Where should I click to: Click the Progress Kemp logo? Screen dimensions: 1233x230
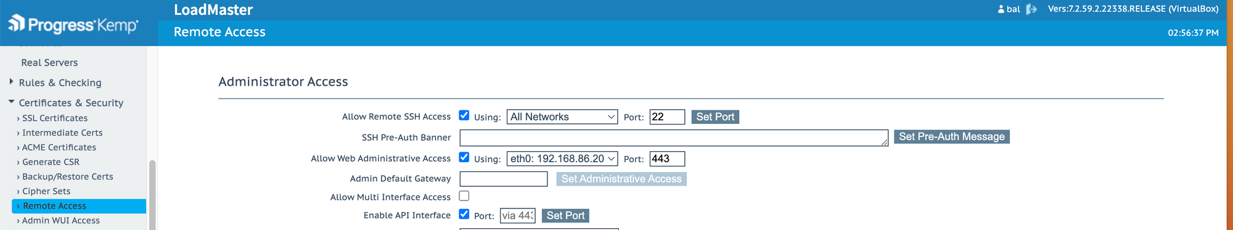tap(73, 24)
